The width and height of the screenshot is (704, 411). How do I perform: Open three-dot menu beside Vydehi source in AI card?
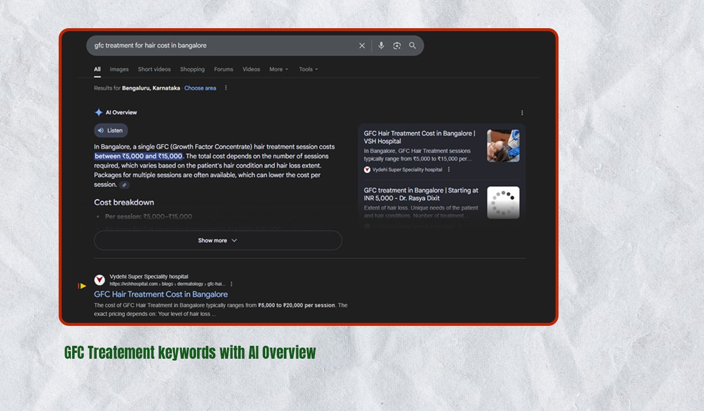[x=449, y=170]
